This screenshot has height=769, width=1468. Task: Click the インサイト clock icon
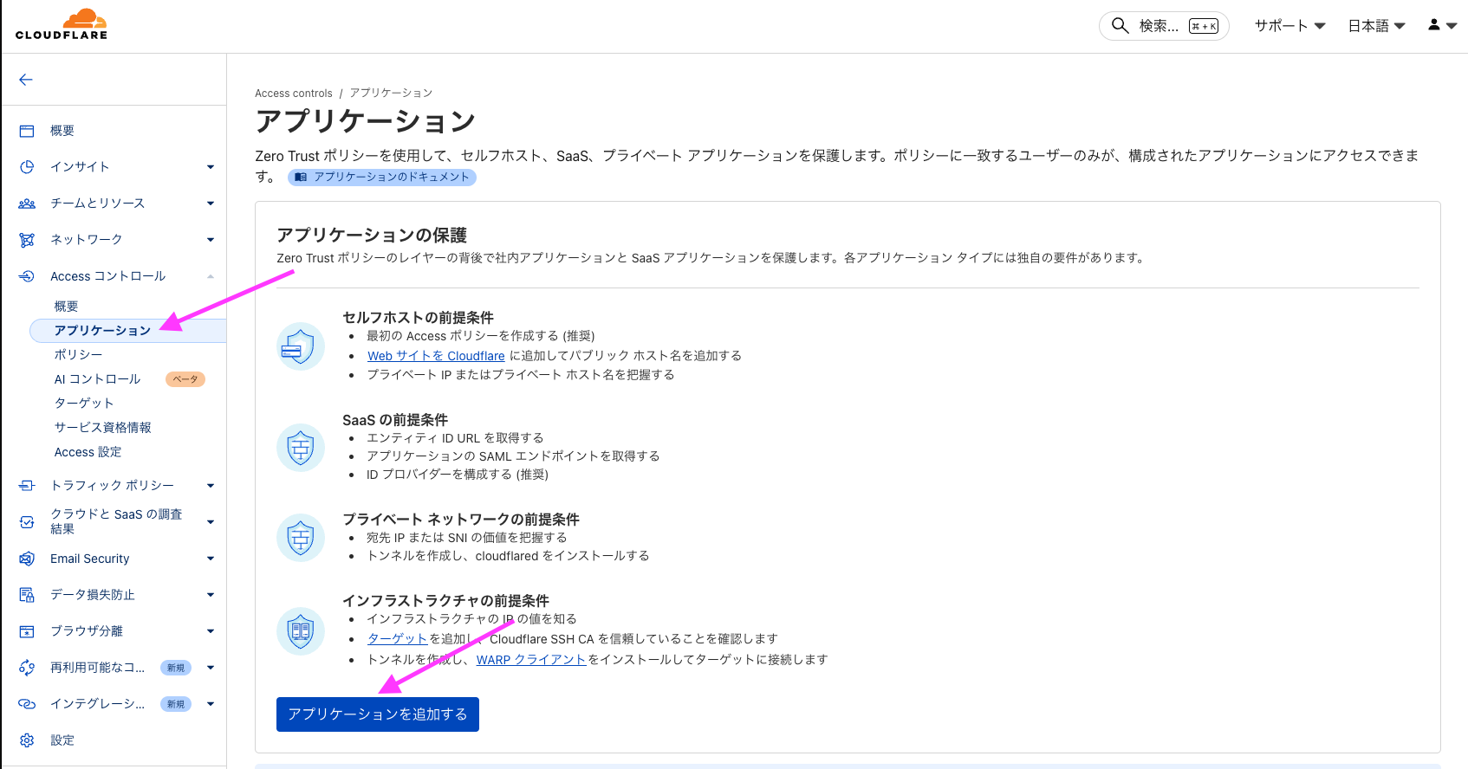coord(27,167)
